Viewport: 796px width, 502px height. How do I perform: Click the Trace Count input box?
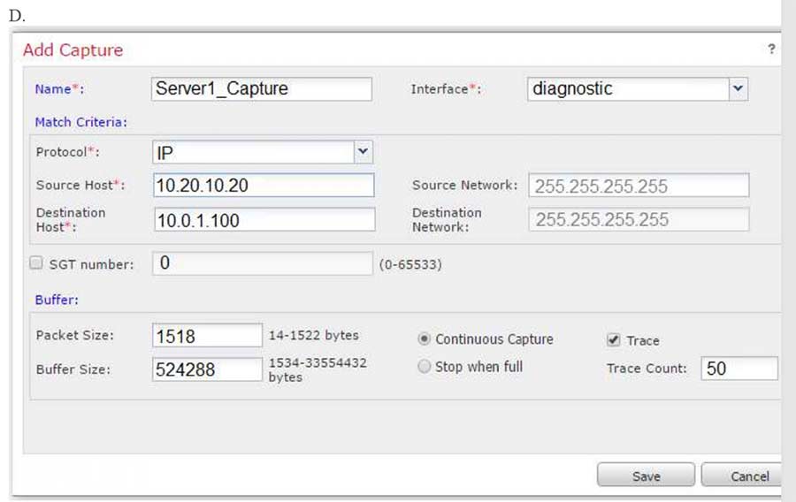pyautogui.click(x=739, y=369)
